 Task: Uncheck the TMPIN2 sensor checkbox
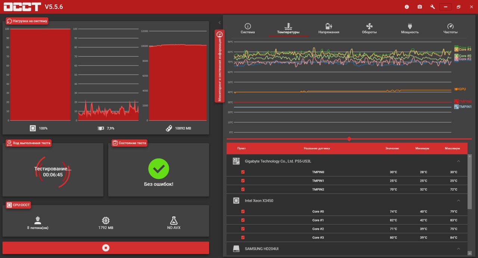click(243, 189)
